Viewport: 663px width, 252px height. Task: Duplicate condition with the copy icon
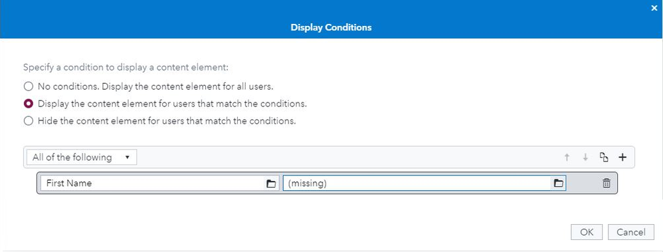point(605,157)
